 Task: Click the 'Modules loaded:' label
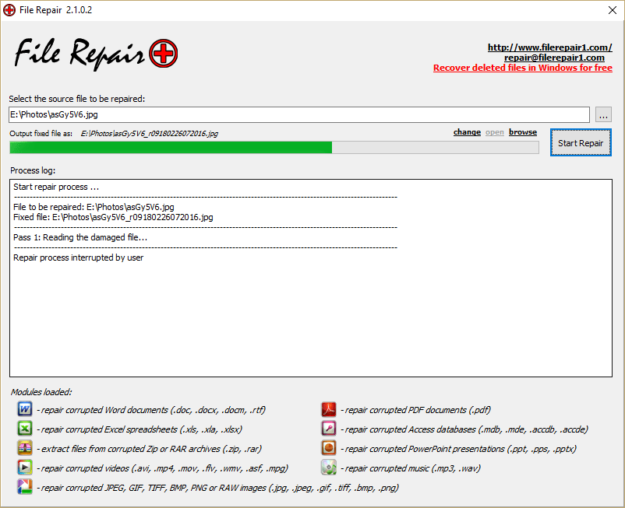[x=41, y=392]
